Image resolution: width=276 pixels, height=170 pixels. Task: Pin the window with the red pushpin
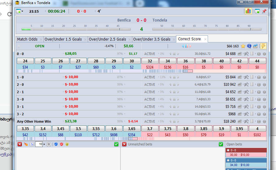point(264,11)
